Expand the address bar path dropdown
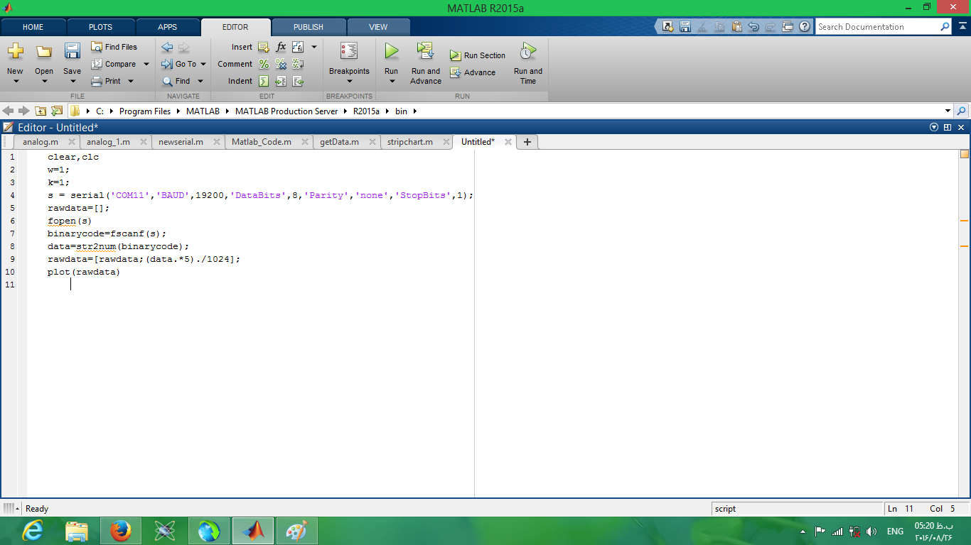This screenshot has height=545, width=971. pos(948,111)
